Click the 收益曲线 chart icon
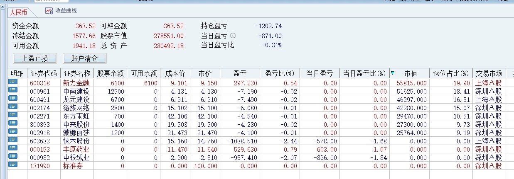 click(x=49, y=11)
